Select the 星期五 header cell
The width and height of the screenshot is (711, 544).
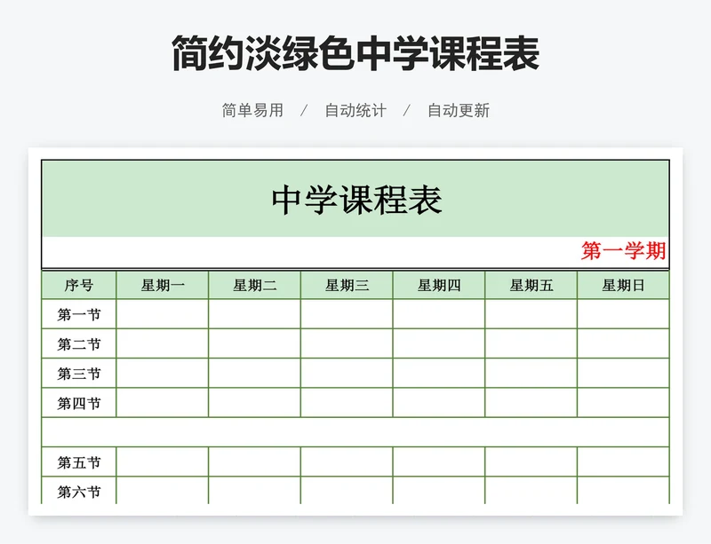531,286
